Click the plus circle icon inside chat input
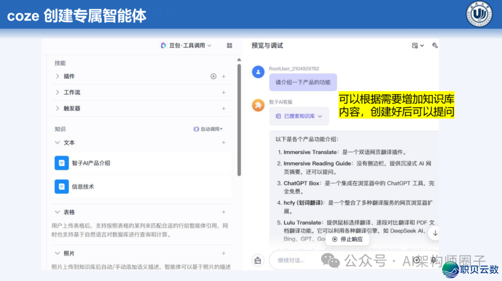Viewport: 502px width, 281px height. point(416,260)
